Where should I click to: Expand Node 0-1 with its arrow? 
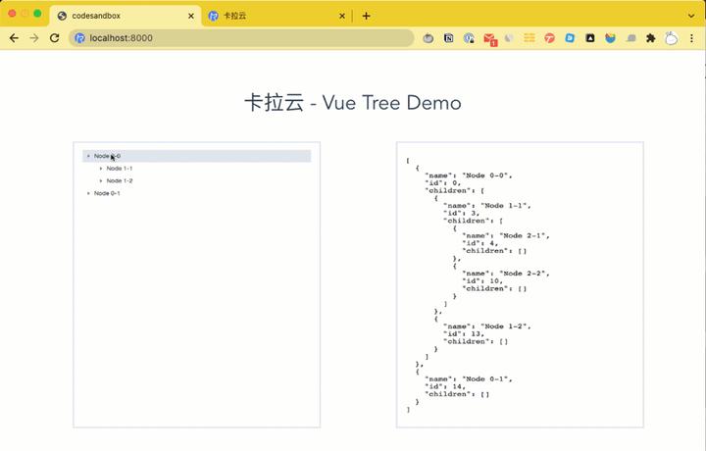pyautogui.click(x=88, y=193)
